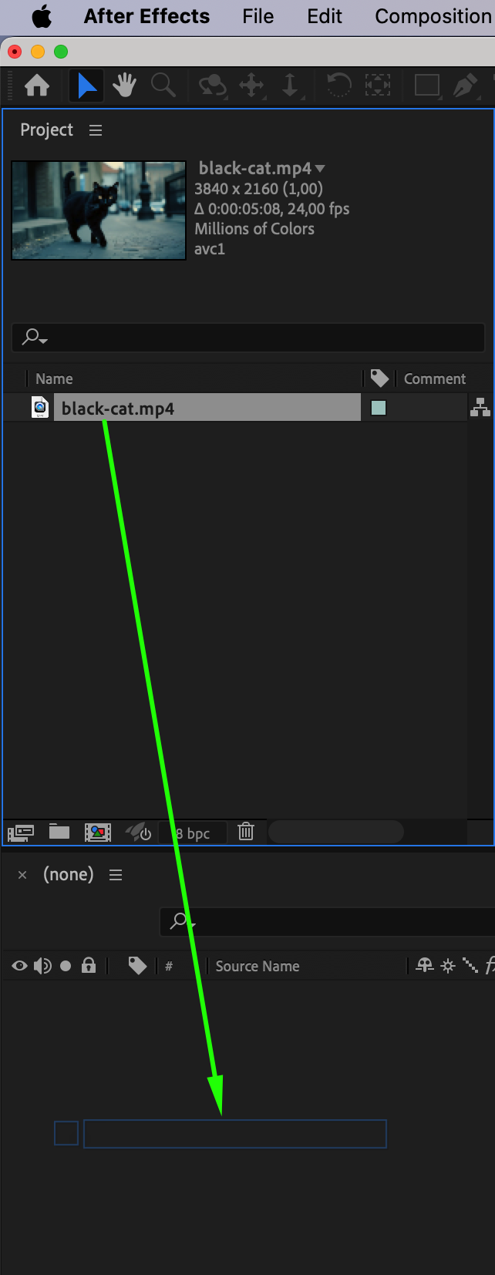
Task: Choose the Hand tool
Action: coord(124,85)
